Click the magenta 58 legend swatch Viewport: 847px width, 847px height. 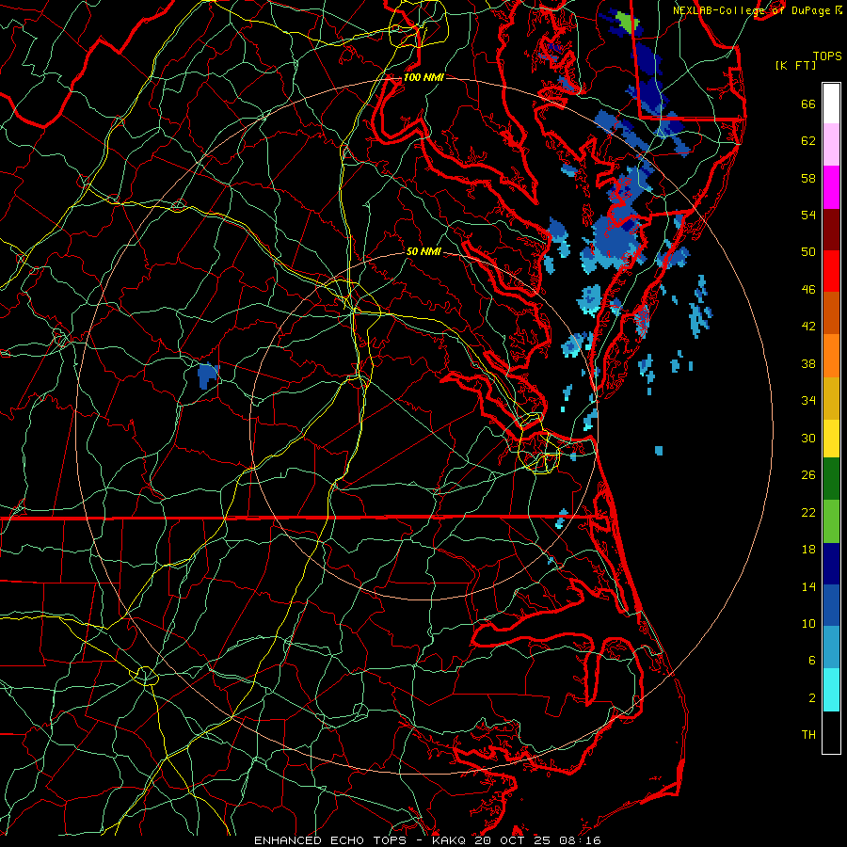click(x=831, y=187)
